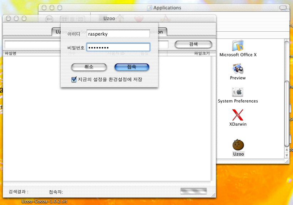Image resolution: width=293 pixels, height=205 pixels.
Task: Uncheck the save settings to preferences checkbox
Action: click(x=74, y=79)
